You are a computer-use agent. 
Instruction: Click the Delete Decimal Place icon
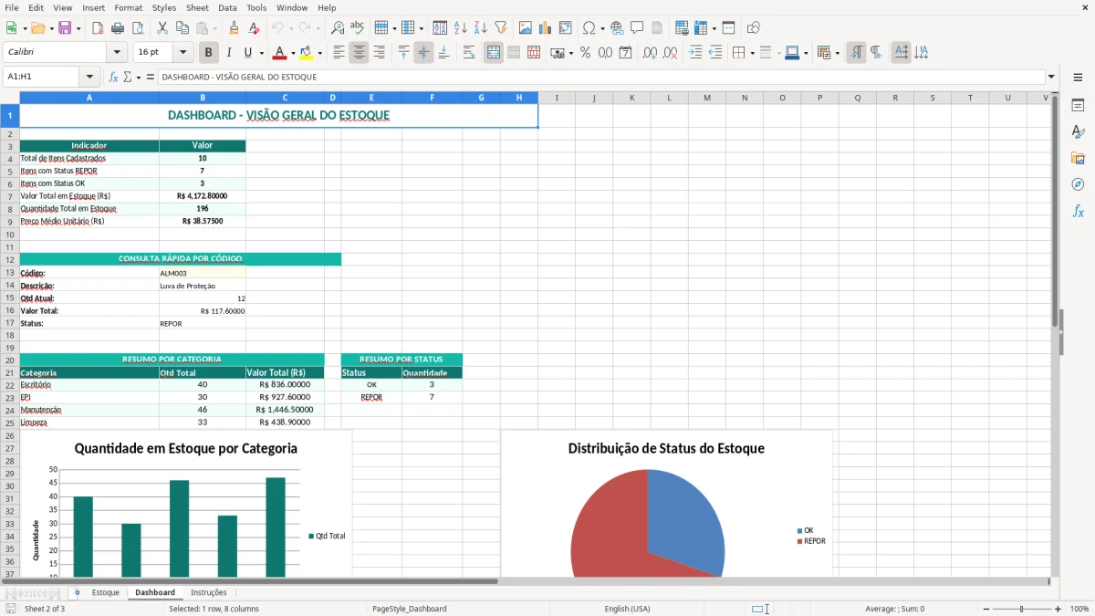(670, 53)
